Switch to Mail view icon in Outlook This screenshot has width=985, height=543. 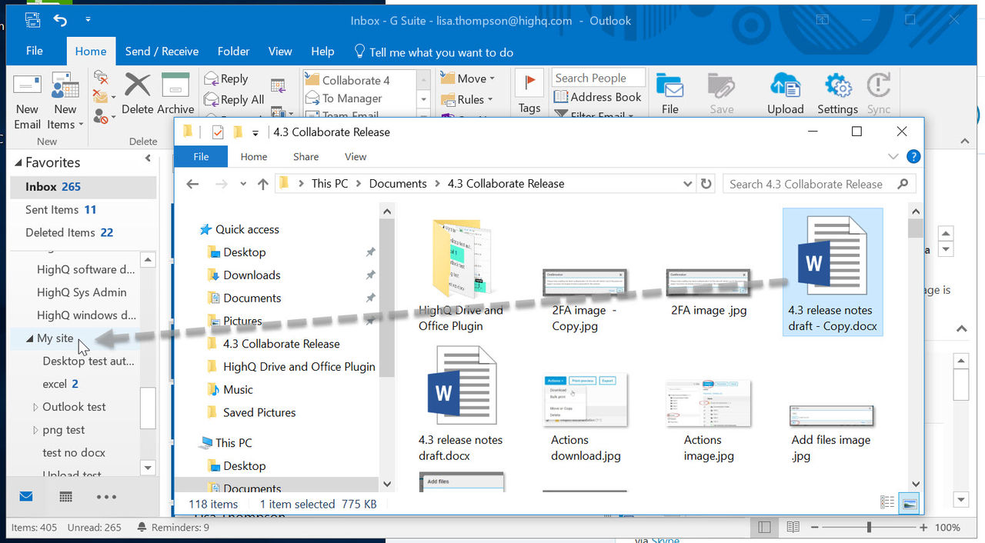tap(26, 497)
